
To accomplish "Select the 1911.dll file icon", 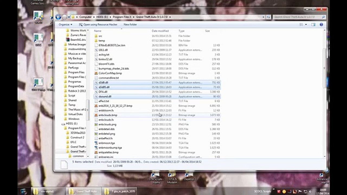I will click(x=96, y=50).
